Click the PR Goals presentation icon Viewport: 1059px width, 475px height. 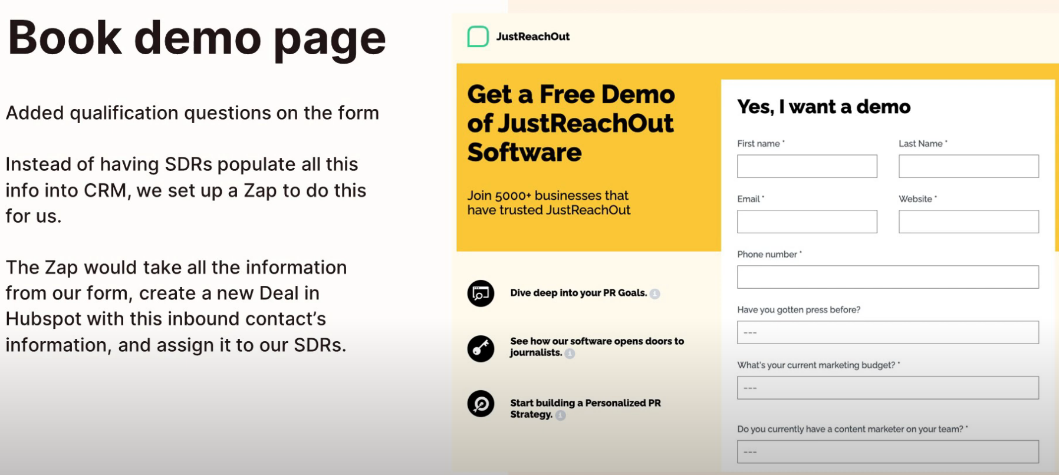(481, 293)
